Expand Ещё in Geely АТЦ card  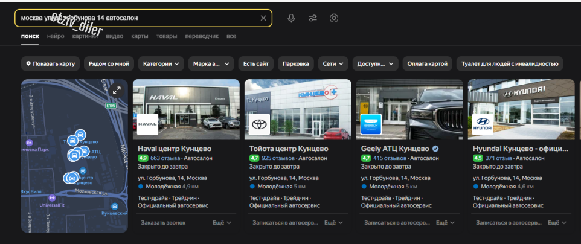tap(445, 223)
